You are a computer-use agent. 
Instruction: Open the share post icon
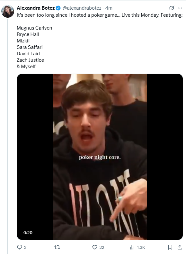(180, 247)
